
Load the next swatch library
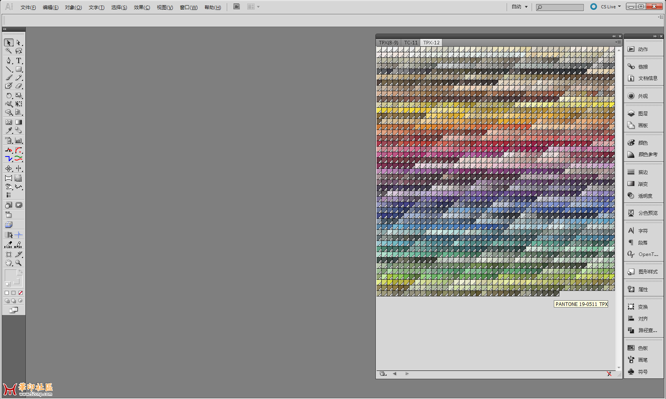point(407,374)
